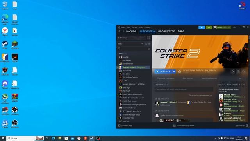This screenshot has height=141, width=250.
Task: Open the Discord desktop shortcut
Action: point(5,85)
